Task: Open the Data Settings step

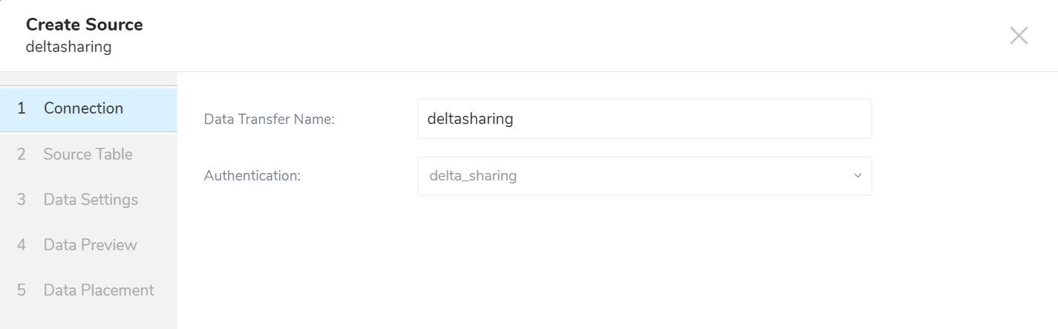Action: tap(91, 200)
